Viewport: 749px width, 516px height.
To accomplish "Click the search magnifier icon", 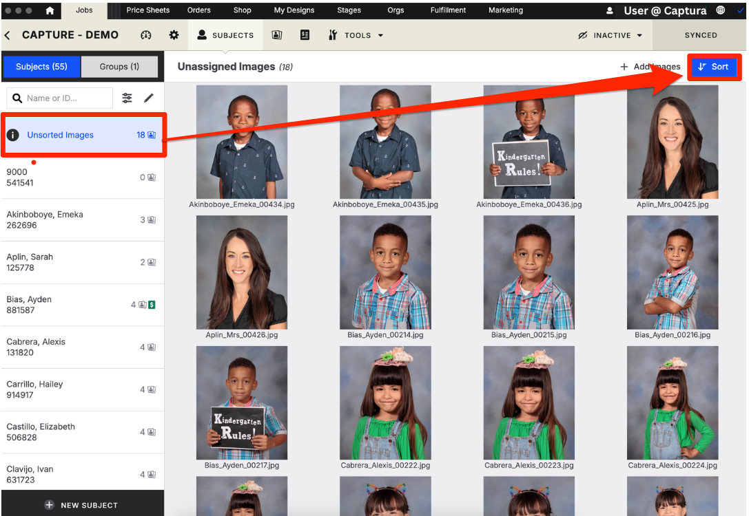I will (17, 98).
